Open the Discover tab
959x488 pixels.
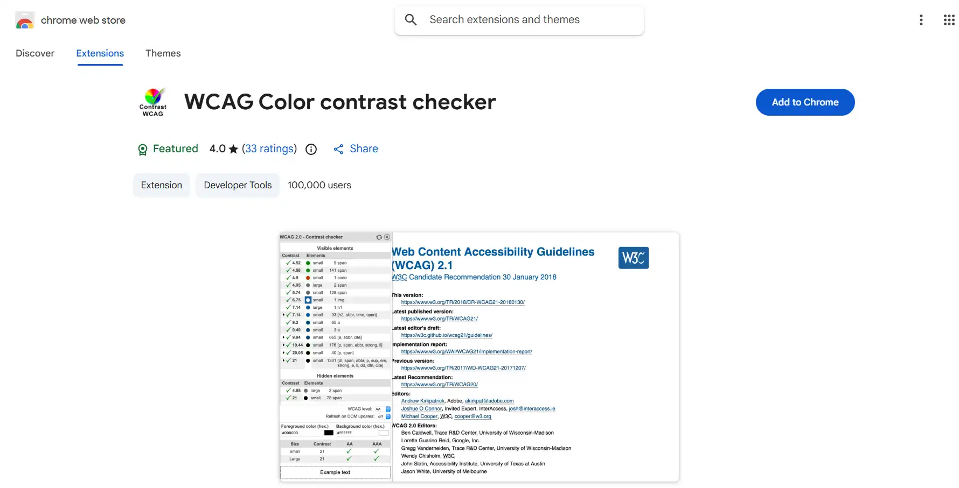point(34,53)
